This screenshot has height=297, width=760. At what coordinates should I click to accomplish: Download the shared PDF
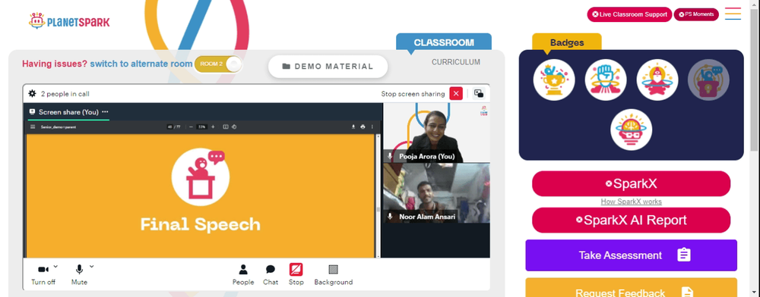click(353, 127)
